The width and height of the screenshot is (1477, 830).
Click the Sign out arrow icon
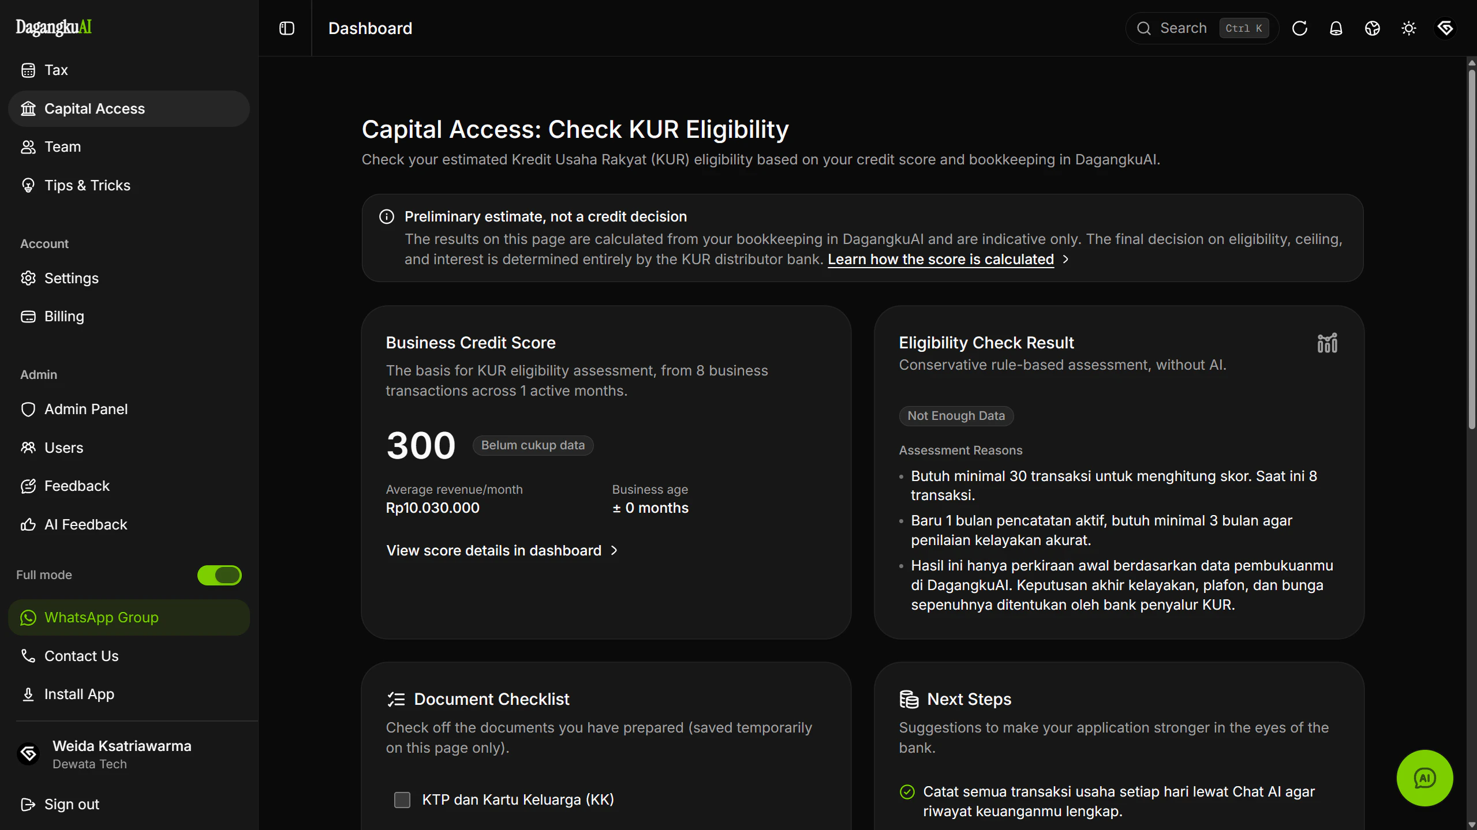28,805
